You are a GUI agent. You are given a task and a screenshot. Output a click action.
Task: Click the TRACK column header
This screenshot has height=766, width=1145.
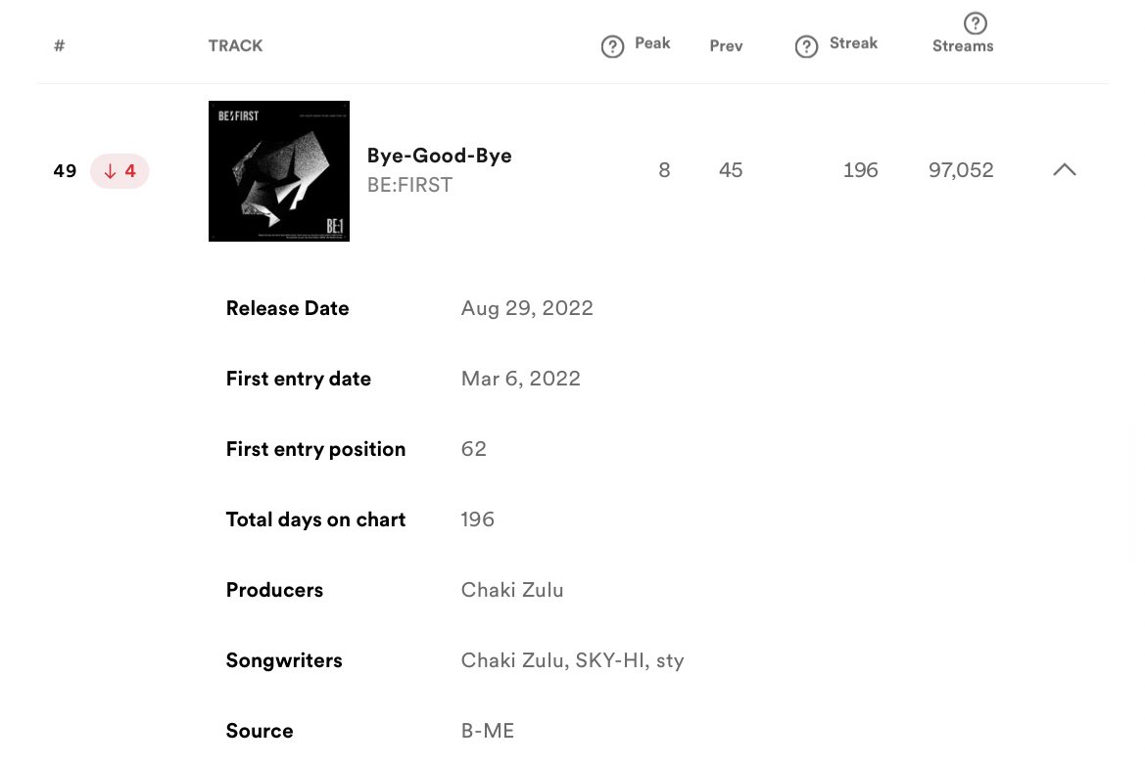[x=235, y=46]
